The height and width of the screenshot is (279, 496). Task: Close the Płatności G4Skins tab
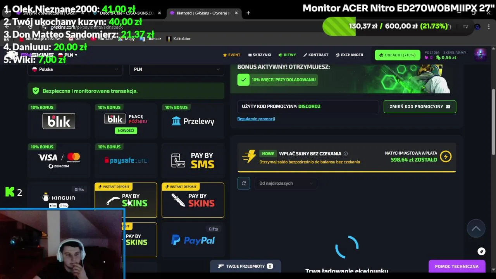click(236, 13)
